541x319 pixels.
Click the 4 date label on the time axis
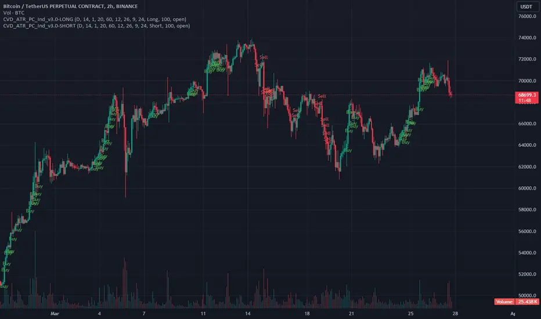[x=99, y=313]
